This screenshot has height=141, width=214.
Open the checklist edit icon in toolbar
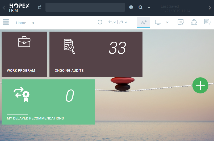click(x=181, y=22)
